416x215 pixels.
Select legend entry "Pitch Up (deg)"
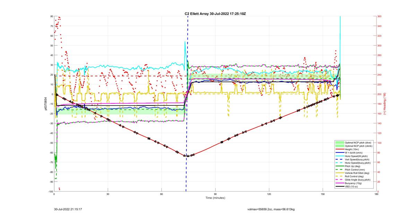tap(353, 166)
